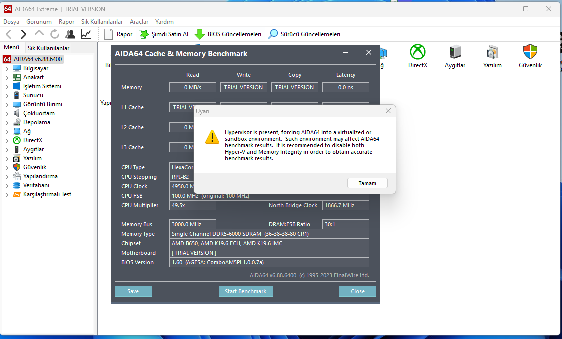
Task: Click the Depolama disk icon in tree
Action: tap(17, 122)
